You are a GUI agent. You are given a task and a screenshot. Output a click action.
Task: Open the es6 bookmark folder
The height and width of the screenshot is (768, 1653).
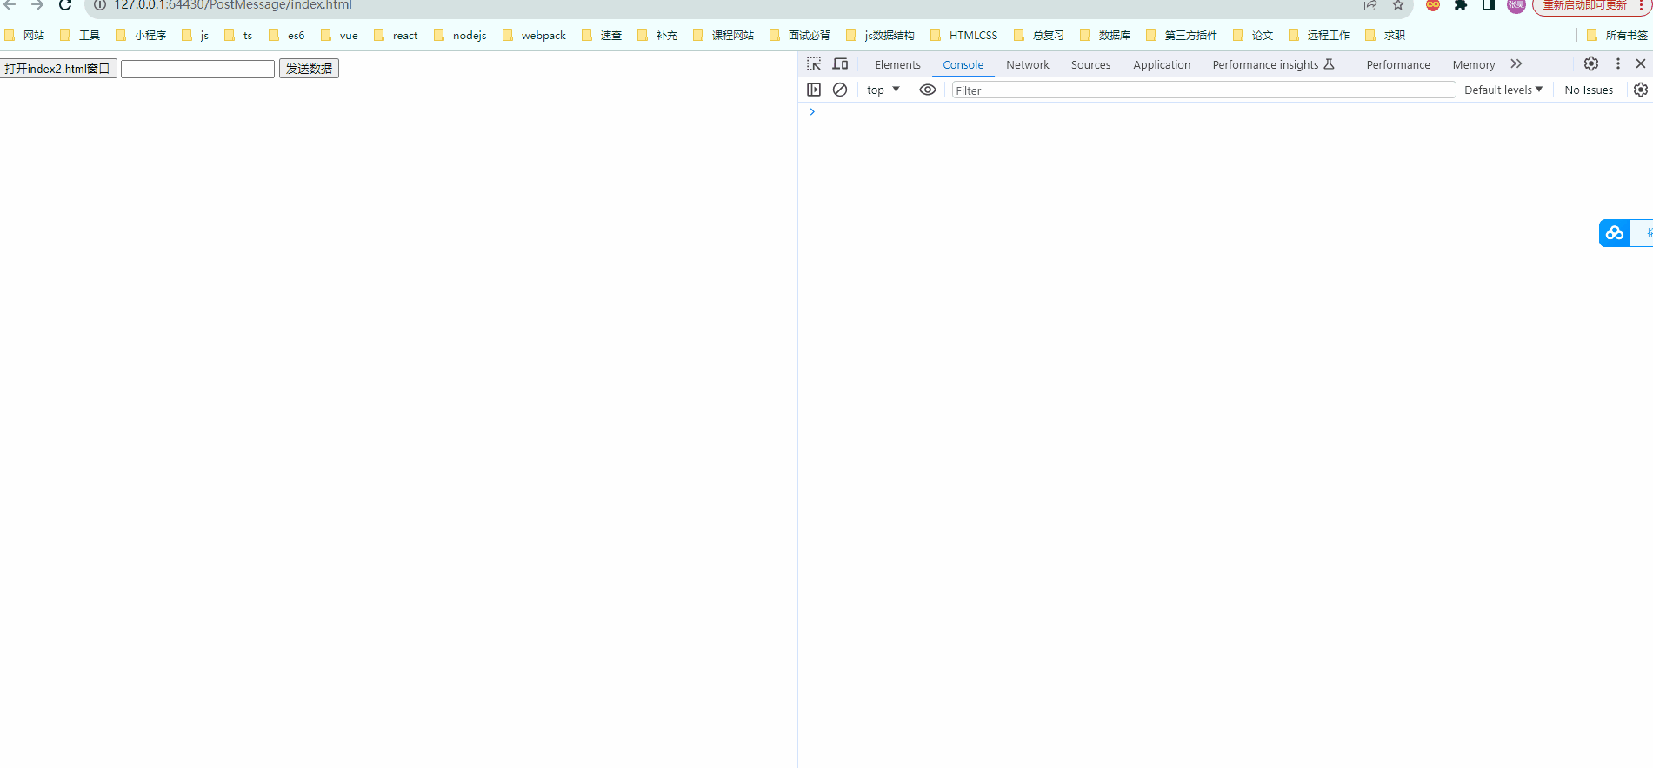tap(287, 36)
